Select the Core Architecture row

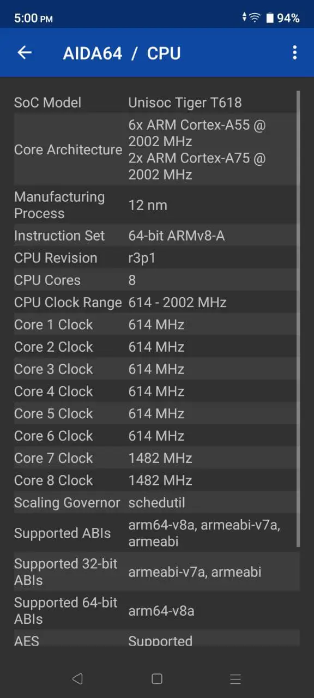[x=156, y=149]
